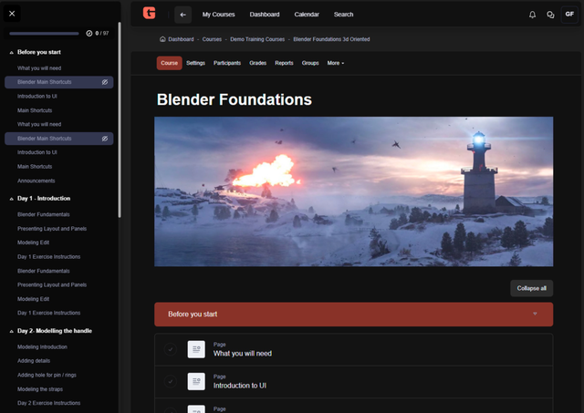Select the Course tab
This screenshot has width=584, height=413.
pyautogui.click(x=169, y=63)
